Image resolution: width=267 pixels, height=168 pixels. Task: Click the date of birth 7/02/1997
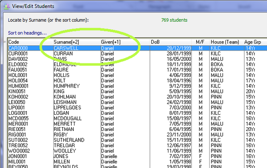point(180,156)
